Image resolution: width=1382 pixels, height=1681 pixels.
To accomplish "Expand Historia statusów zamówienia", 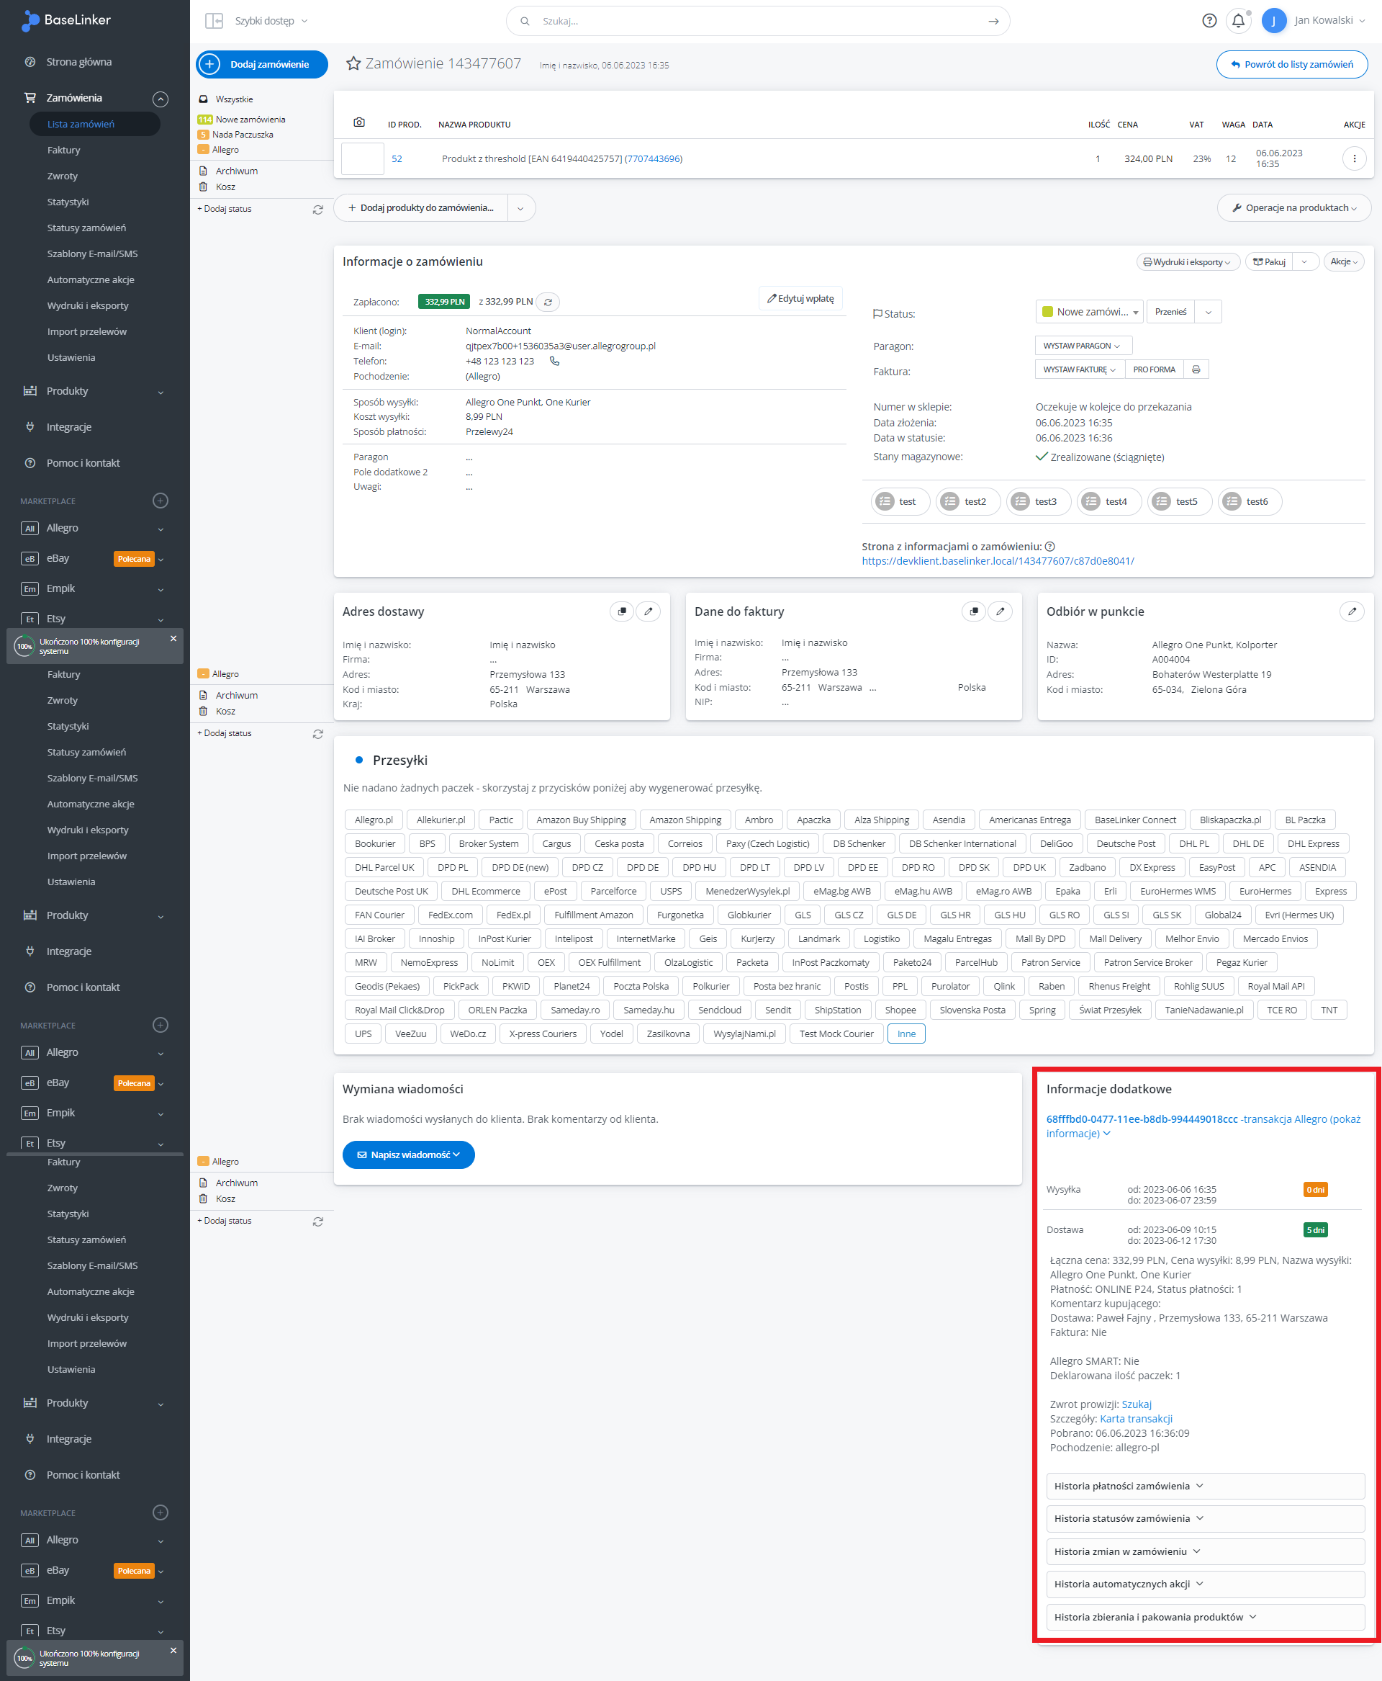I will 1204,1518.
